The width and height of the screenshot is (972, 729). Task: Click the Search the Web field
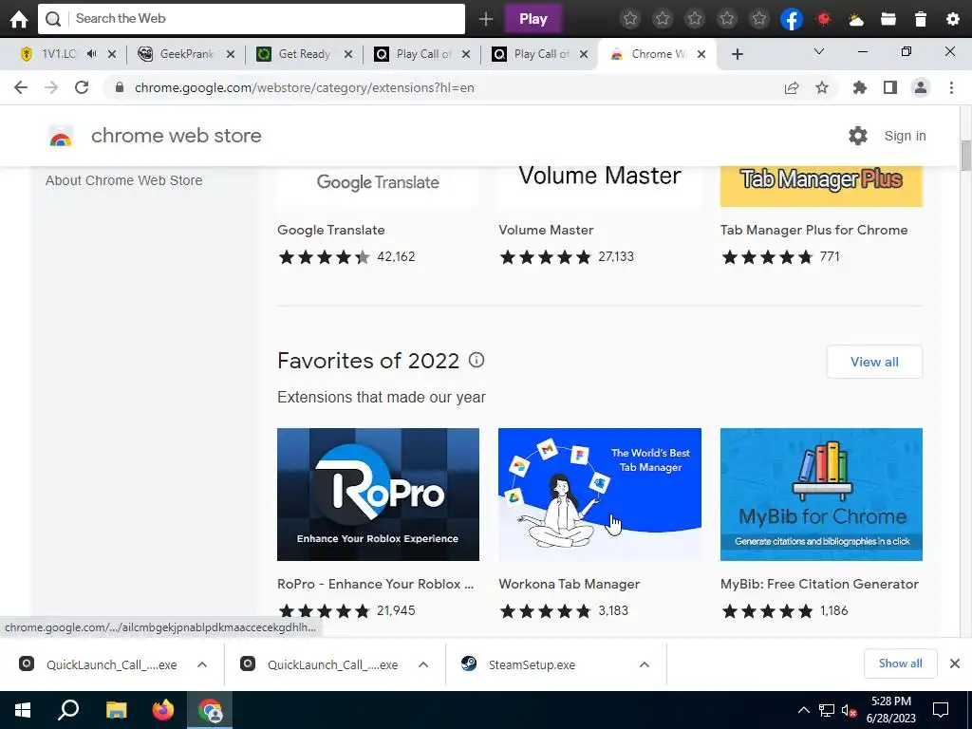(252, 19)
